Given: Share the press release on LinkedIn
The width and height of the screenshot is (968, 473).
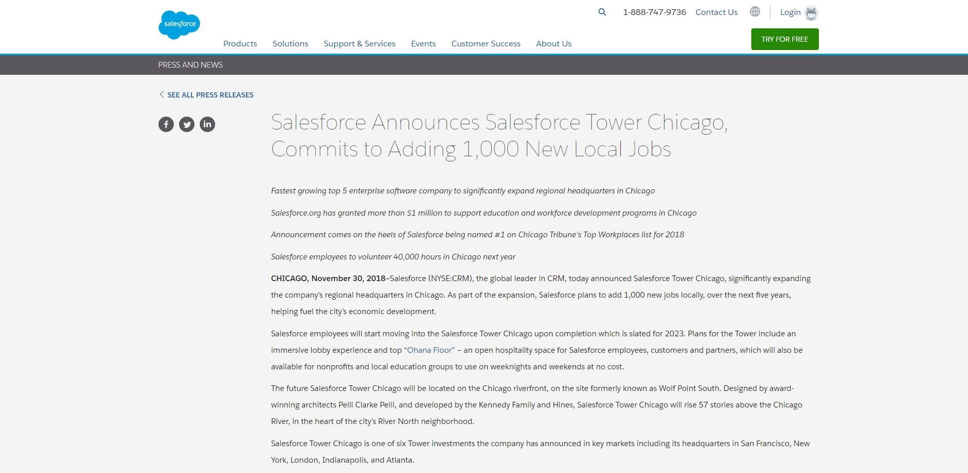Looking at the screenshot, I should (x=207, y=124).
